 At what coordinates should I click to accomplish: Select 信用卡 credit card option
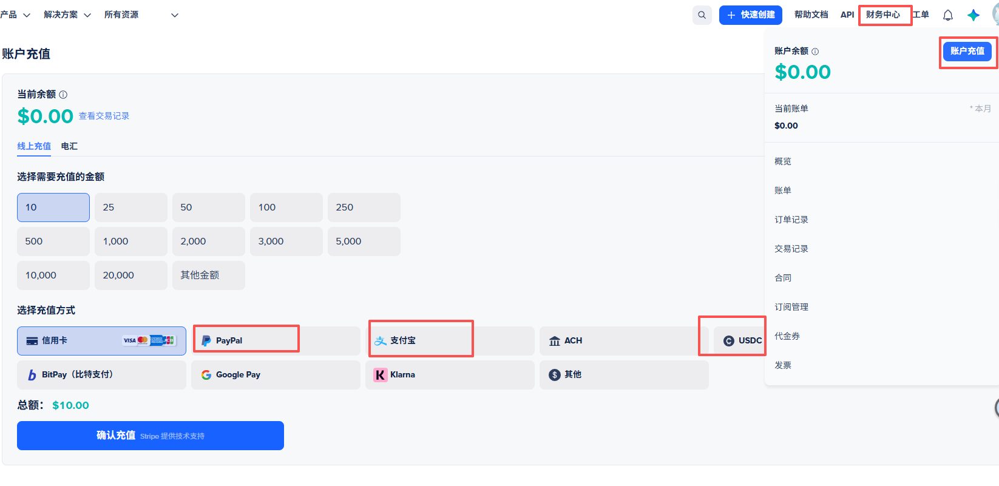point(101,340)
